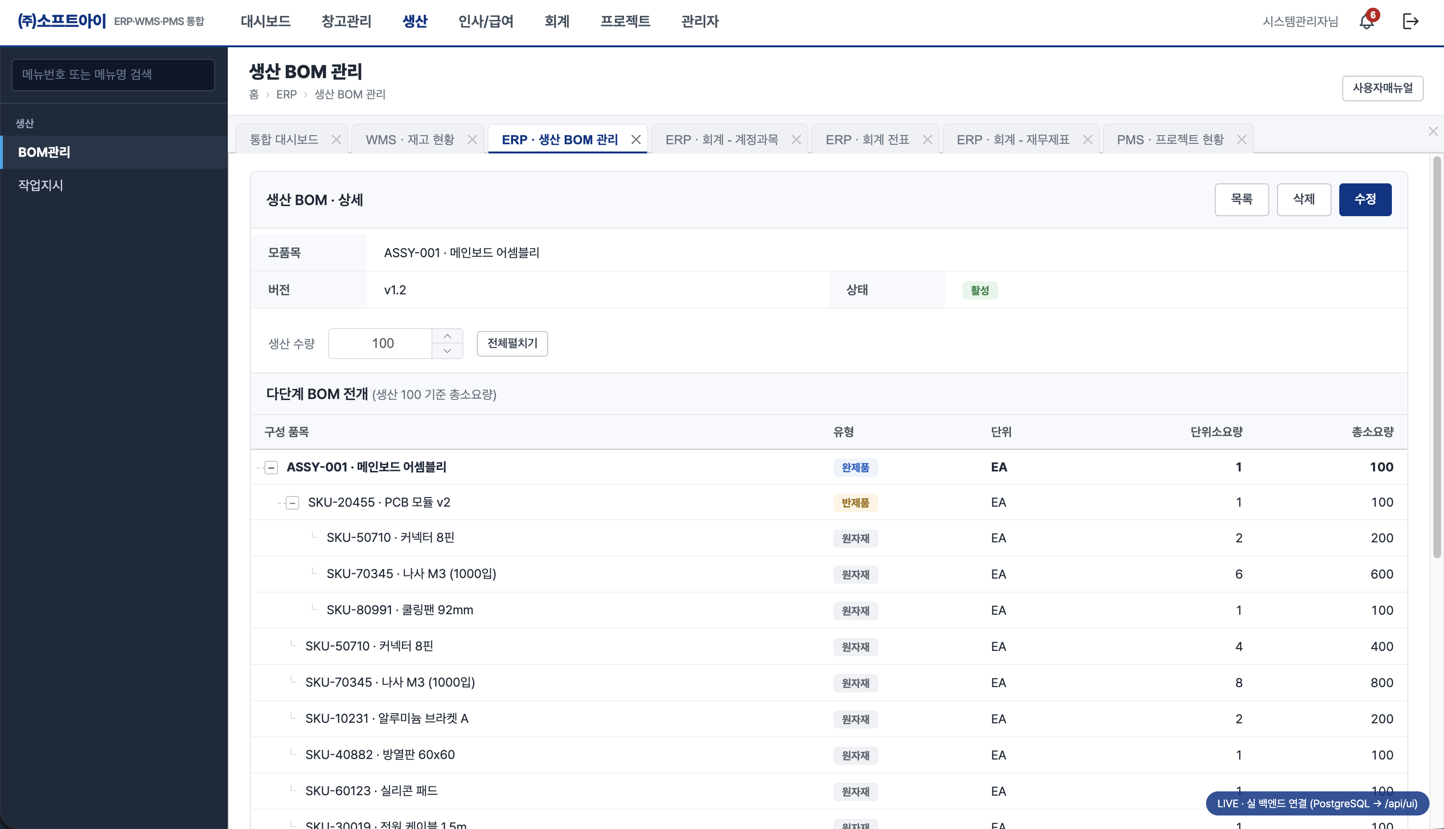
Task: Click the 완제품 type badge
Action: coord(855,468)
